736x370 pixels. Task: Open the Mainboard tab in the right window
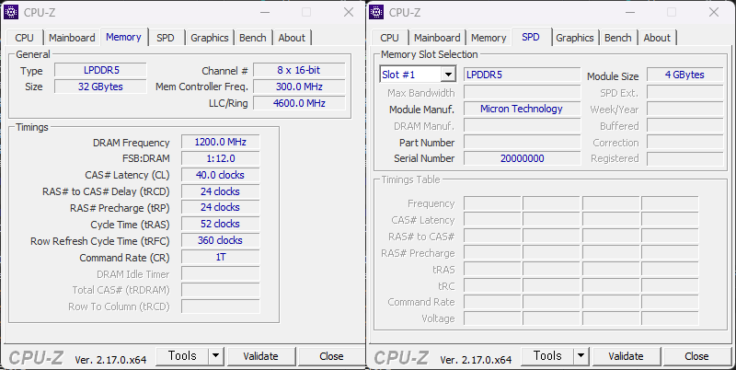tap(437, 38)
